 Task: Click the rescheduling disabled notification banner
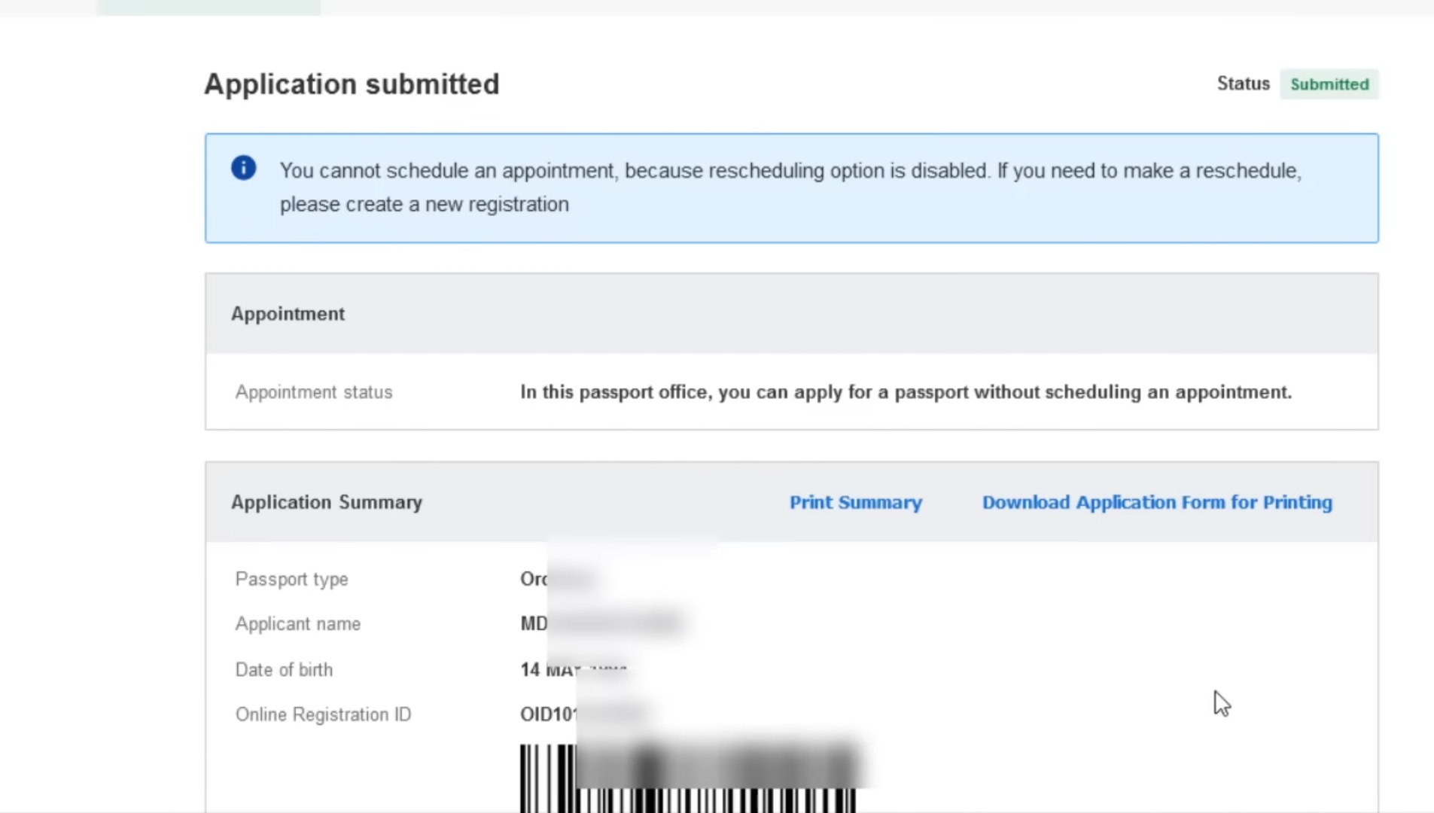(x=790, y=187)
